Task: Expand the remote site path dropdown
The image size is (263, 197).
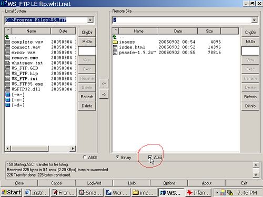Action: [254, 20]
